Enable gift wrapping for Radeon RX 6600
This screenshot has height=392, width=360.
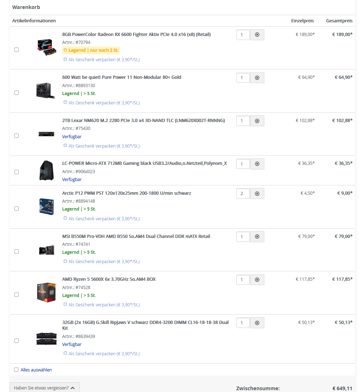(65, 59)
